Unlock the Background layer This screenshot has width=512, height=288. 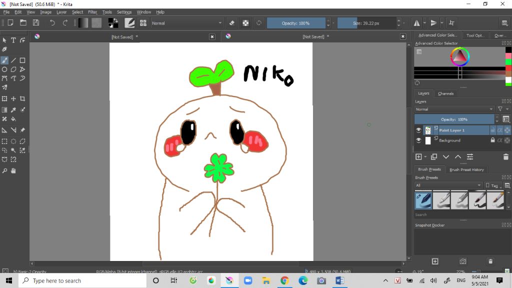pyautogui.click(x=492, y=140)
